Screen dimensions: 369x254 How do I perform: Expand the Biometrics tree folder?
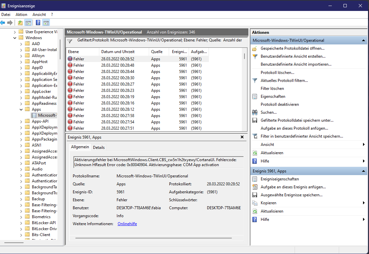21,217
